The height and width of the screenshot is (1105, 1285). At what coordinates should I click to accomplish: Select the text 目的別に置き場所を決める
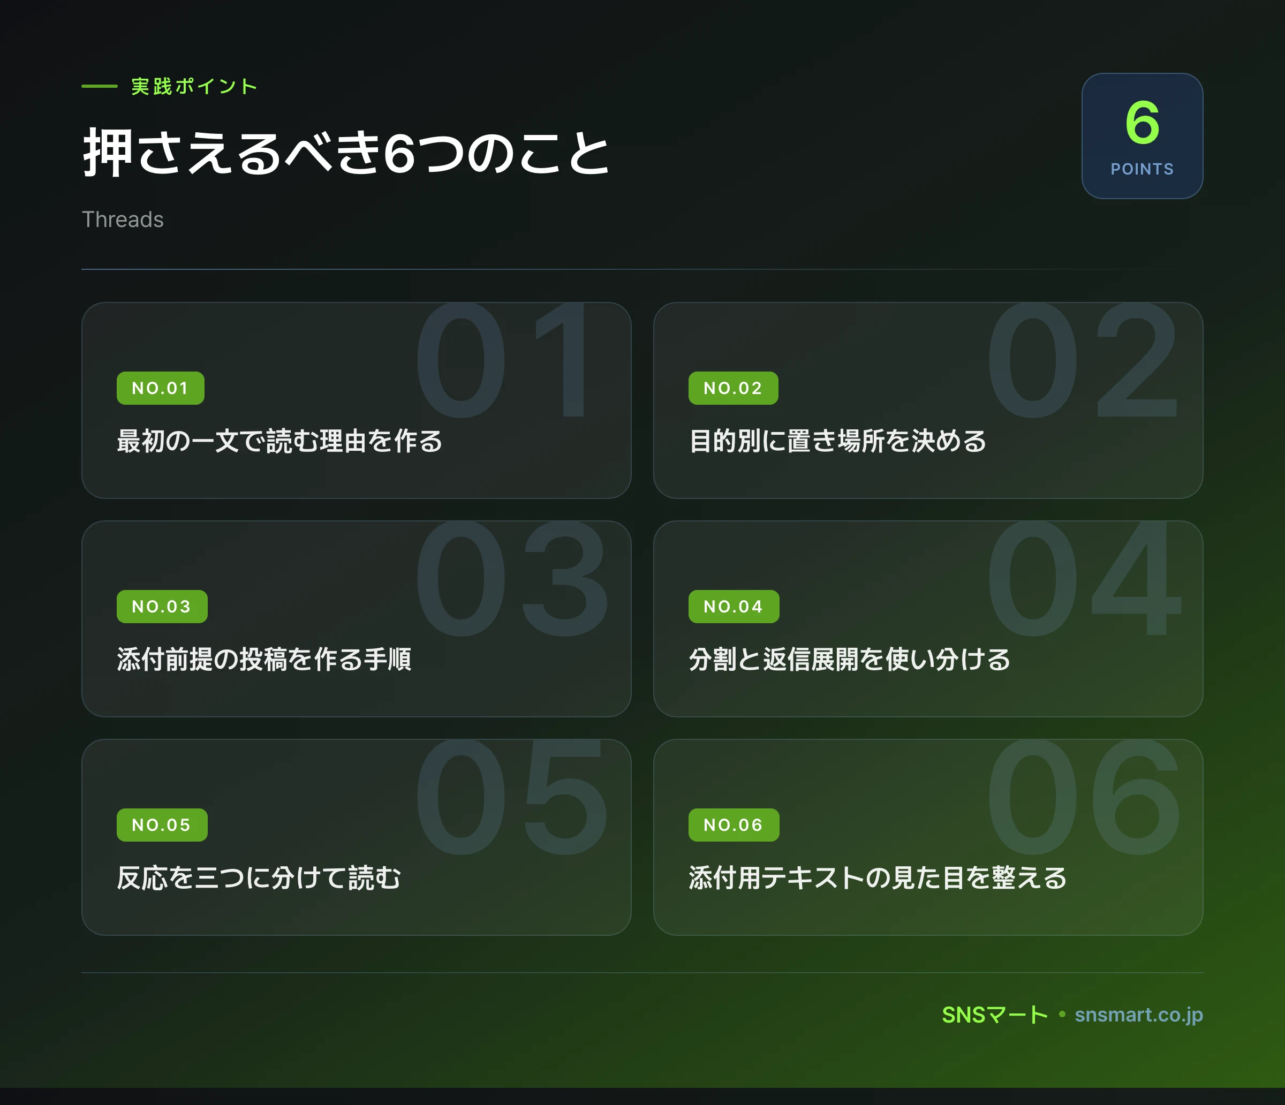coord(838,442)
